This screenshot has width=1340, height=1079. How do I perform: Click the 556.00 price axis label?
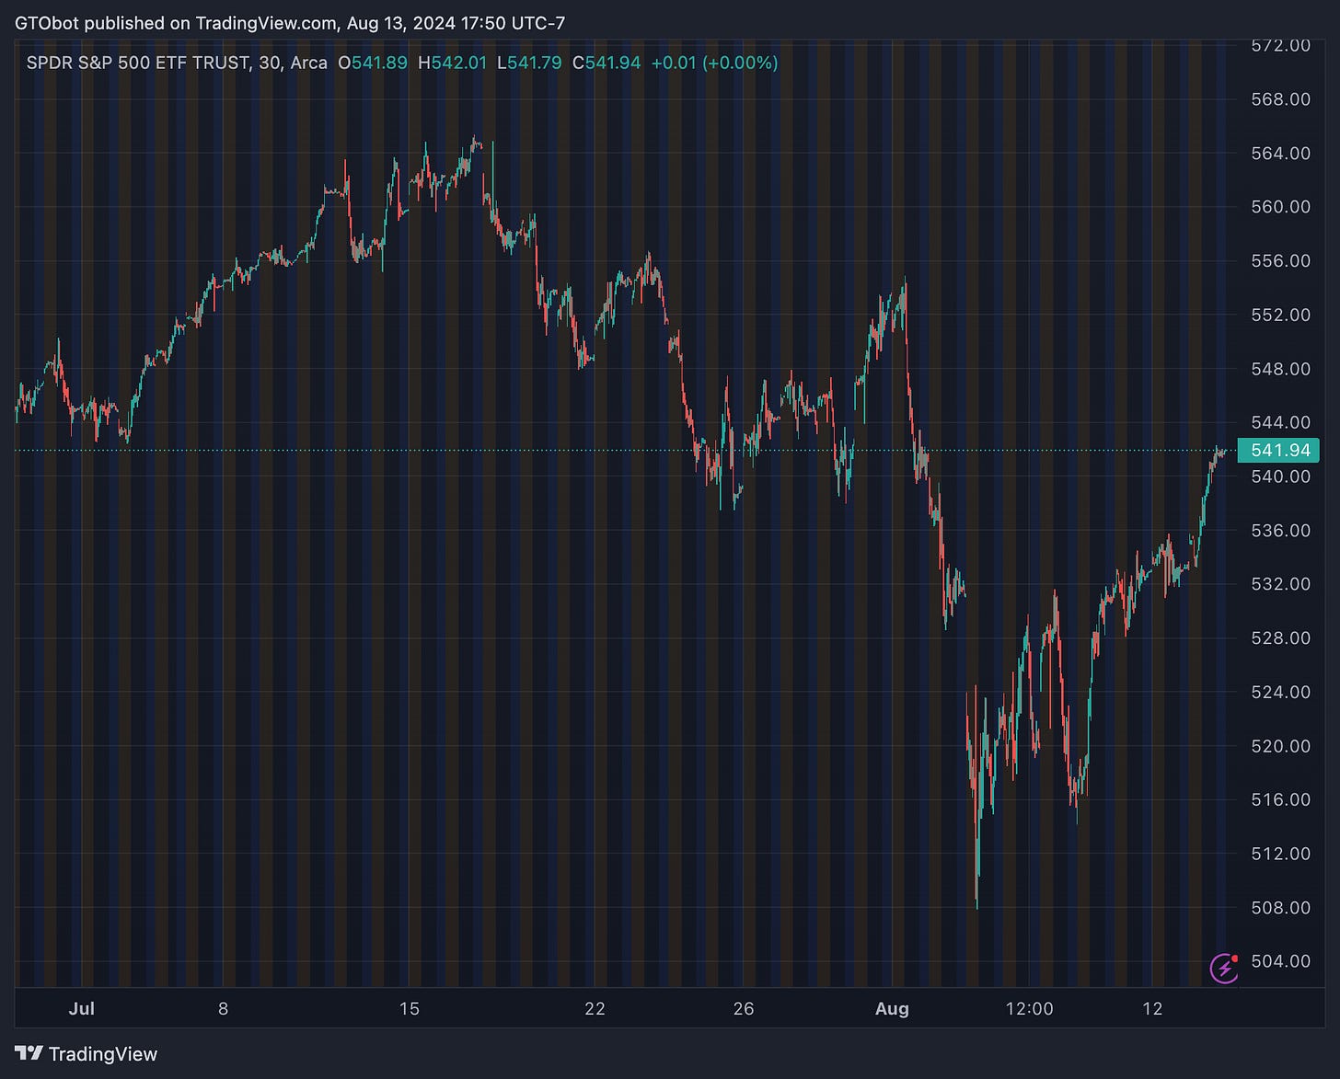coord(1280,260)
